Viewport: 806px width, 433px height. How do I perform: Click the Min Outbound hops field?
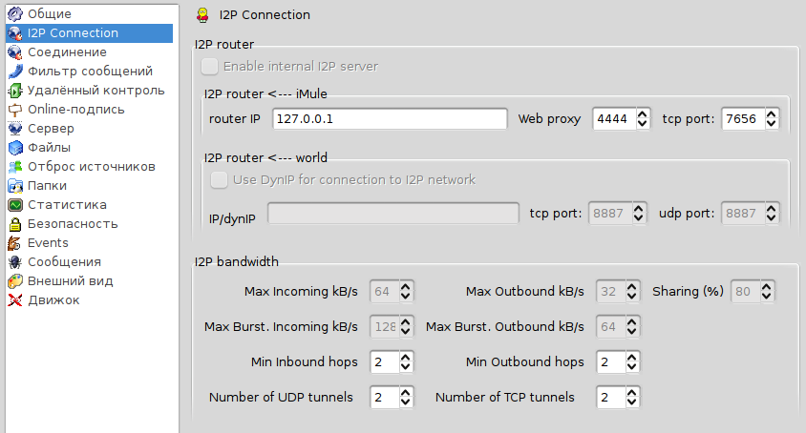tap(610, 362)
